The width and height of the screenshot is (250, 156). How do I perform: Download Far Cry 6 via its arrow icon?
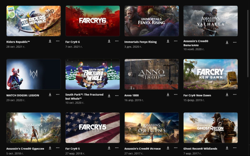pos(109,41)
